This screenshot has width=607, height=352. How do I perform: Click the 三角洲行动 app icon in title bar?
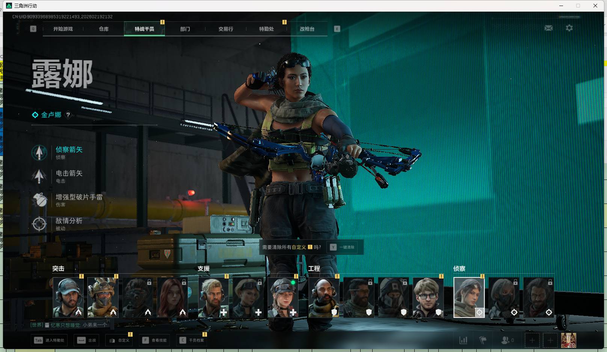(x=9, y=6)
